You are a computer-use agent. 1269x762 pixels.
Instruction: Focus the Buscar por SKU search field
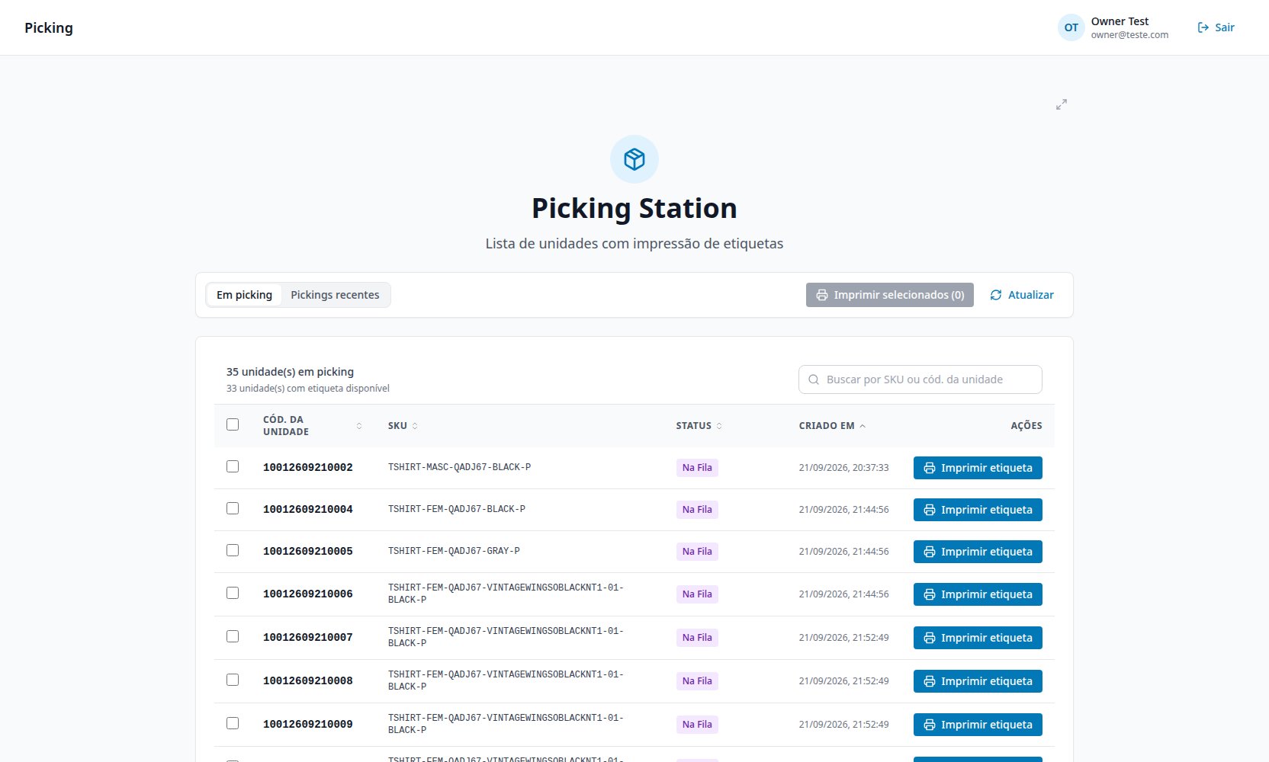click(x=920, y=379)
